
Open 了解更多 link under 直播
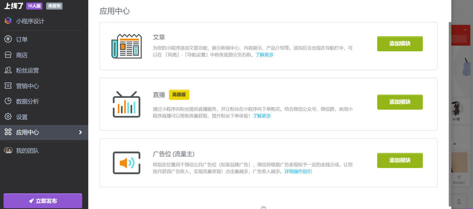262,116
